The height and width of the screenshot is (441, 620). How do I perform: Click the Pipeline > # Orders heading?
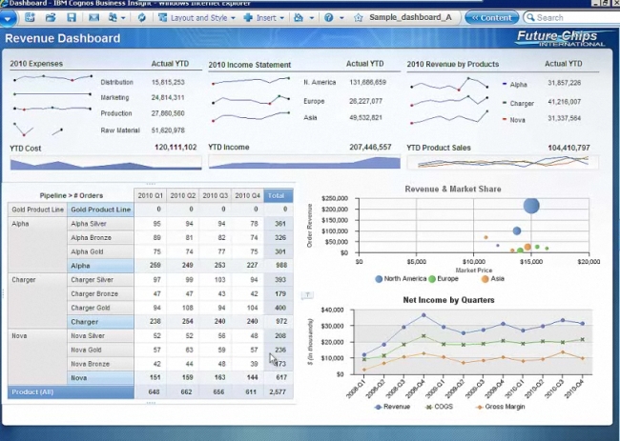[72, 195]
